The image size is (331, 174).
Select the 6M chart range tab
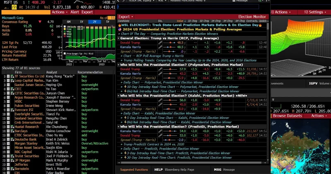(69, 22)
